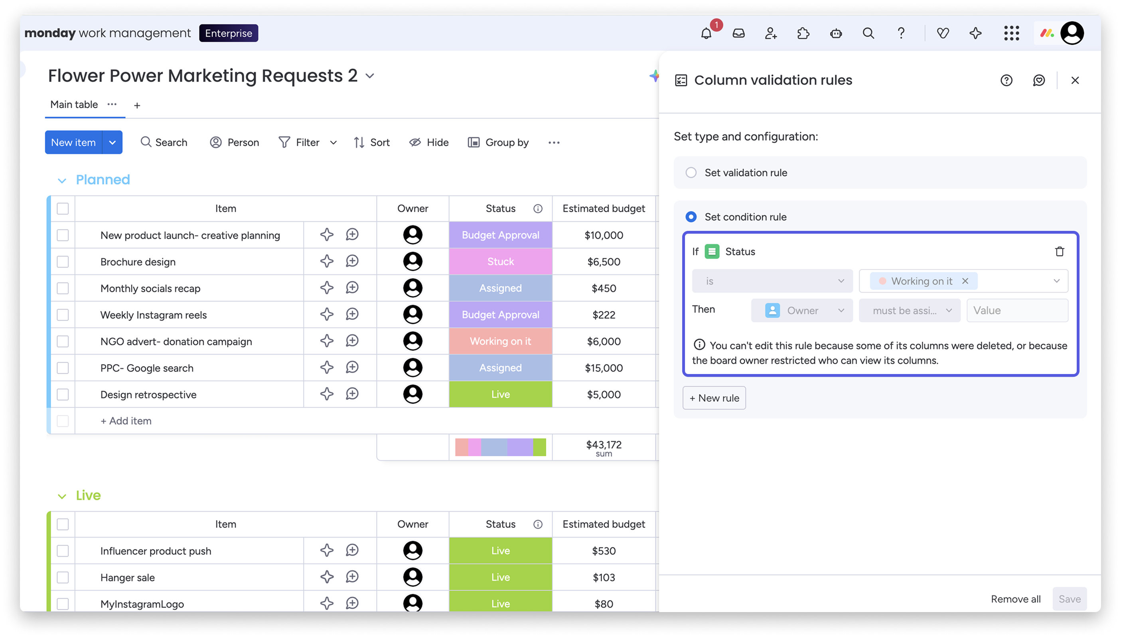This screenshot has width=1121, height=638.
Task: Select the Set validation rule radio button
Action: coord(691,173)
